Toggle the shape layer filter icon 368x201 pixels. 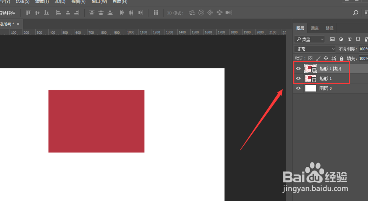pos(358,39)
